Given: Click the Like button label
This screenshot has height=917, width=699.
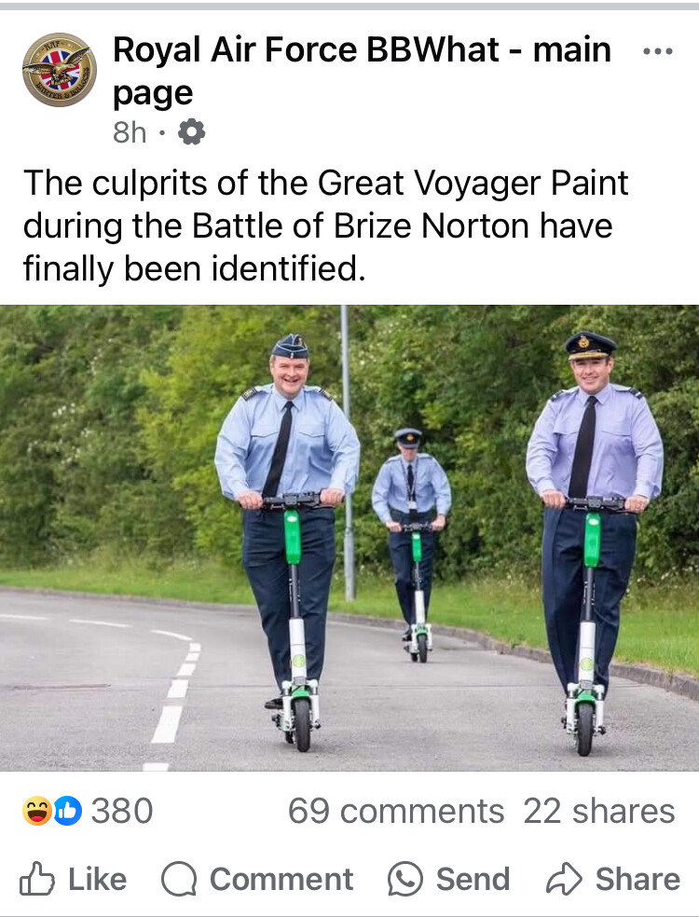Looking at the screenshot, I should (98, 879).
